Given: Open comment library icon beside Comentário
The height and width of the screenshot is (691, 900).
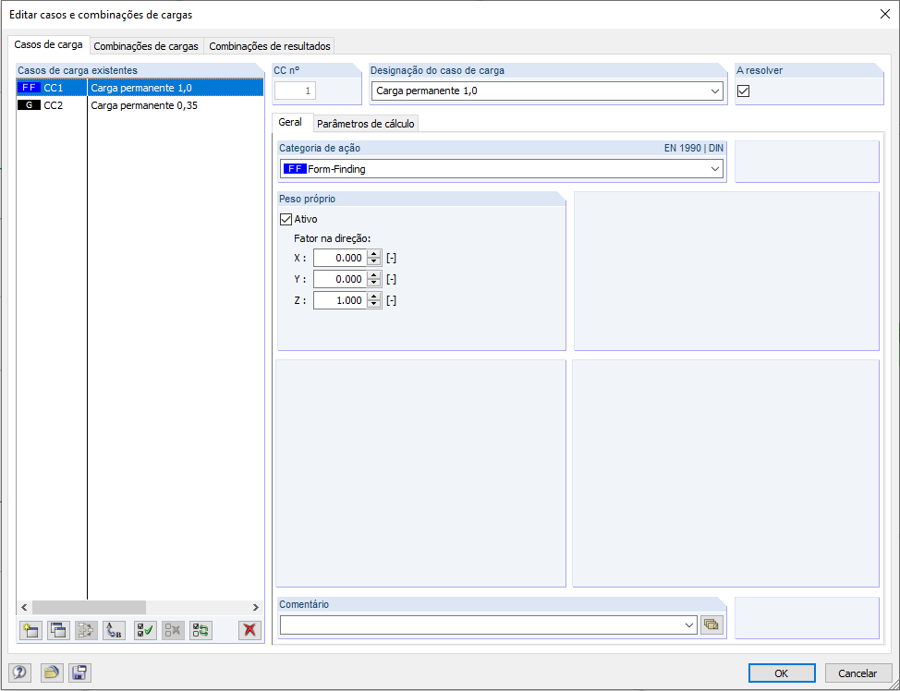Looking at the screenshot, I should pos(711,625).
